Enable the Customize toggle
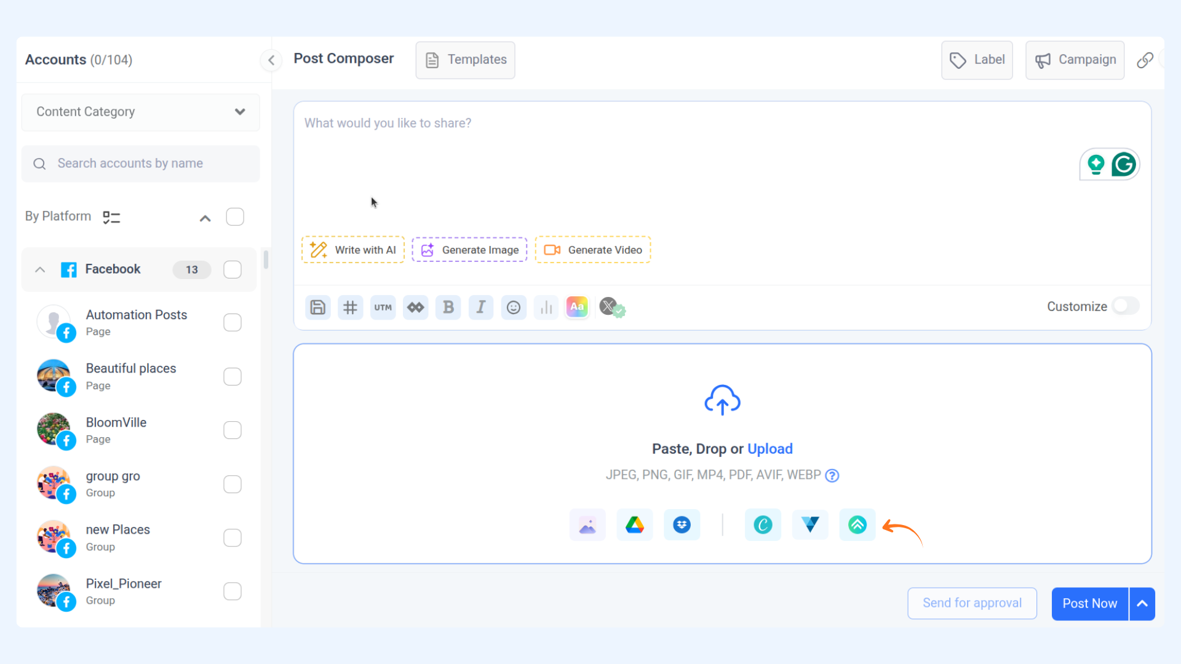 (x=1125, y=306)
